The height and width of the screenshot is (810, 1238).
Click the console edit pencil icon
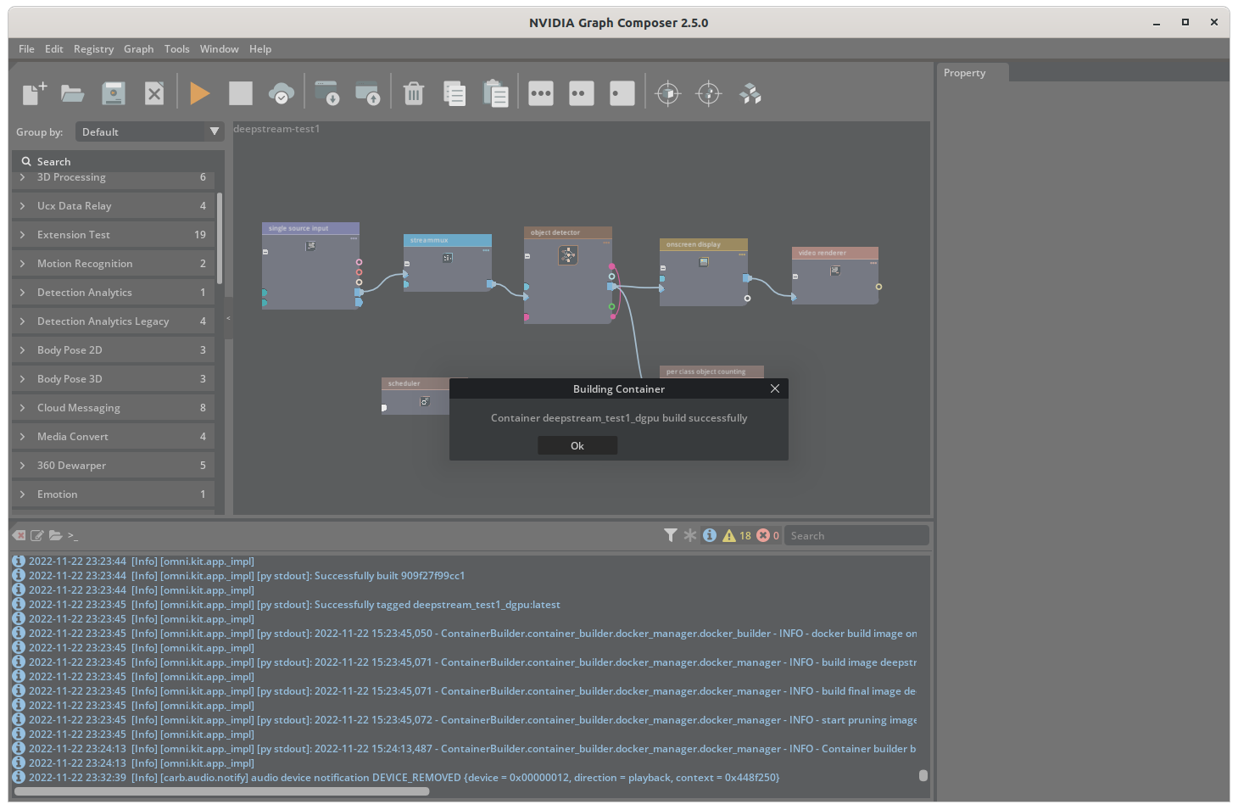click(x=37, y=535)
